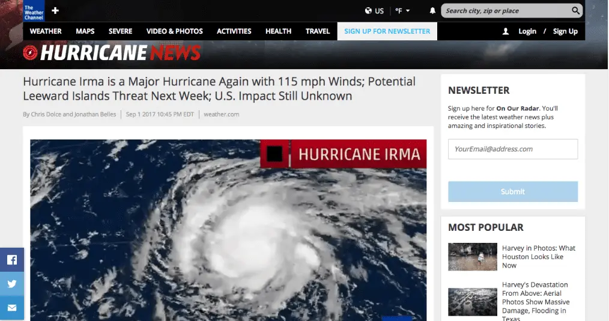
Task: Click Sign Up For Newsletter tab
Action: point(387,31)
